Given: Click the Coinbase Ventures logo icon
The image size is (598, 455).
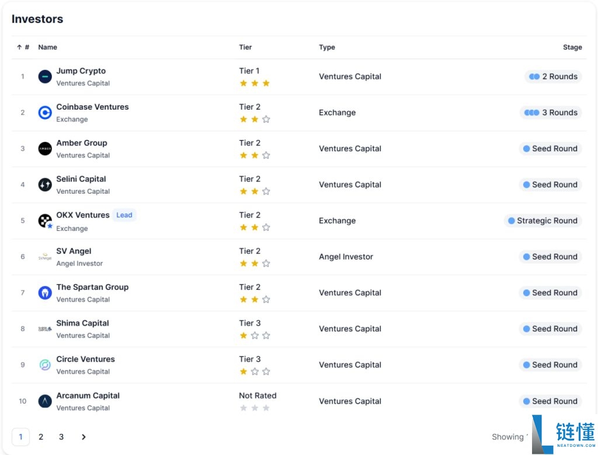Looking at the screenshot, I should (x=45, y=113).
